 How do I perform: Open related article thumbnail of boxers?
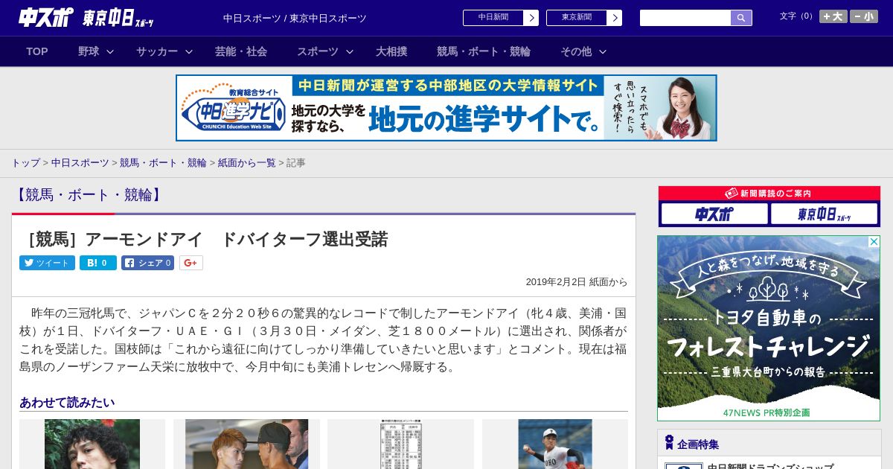(x=246, y=444)
